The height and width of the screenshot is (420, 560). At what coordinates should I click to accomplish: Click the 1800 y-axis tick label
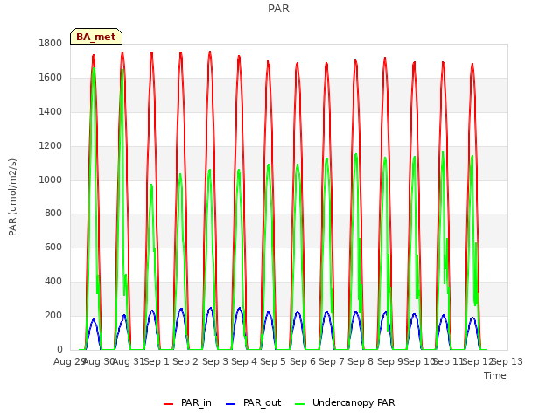pos(51,43)
